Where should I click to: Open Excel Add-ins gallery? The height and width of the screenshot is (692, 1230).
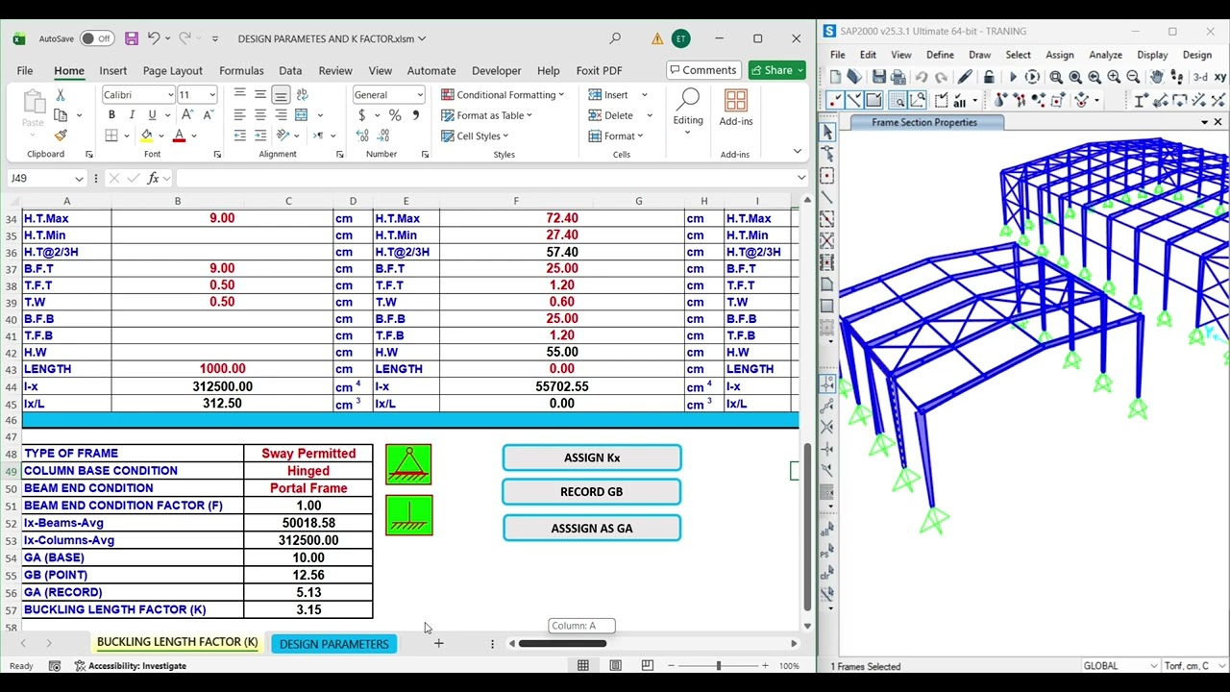coord(736,108)
